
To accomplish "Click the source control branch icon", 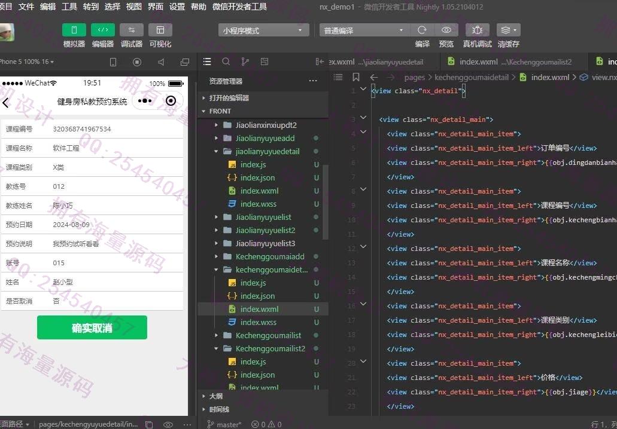I will pyautogui.click(x=245, y=62).
